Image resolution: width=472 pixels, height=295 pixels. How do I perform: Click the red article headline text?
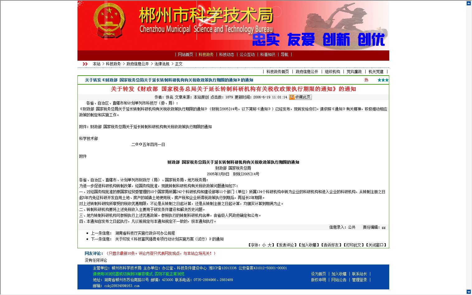pos(233,89)
